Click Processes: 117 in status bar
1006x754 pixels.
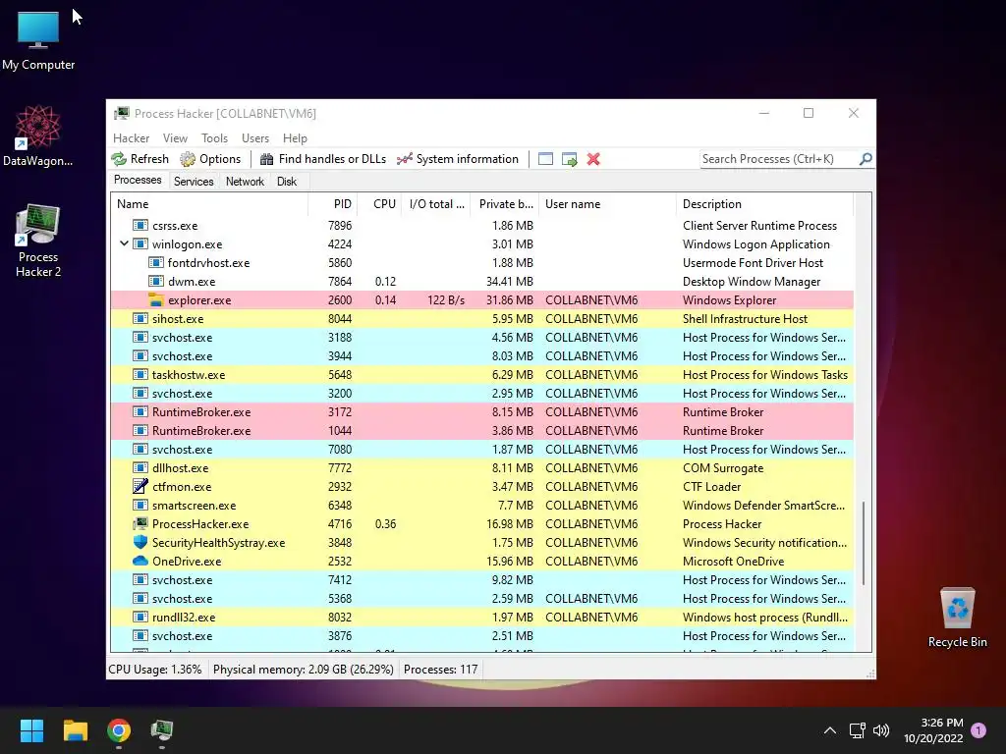441,669
